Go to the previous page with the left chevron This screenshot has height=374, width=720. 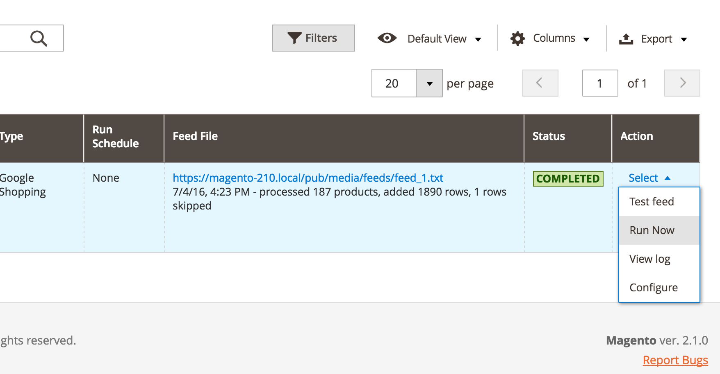click(x=540, y=83)
